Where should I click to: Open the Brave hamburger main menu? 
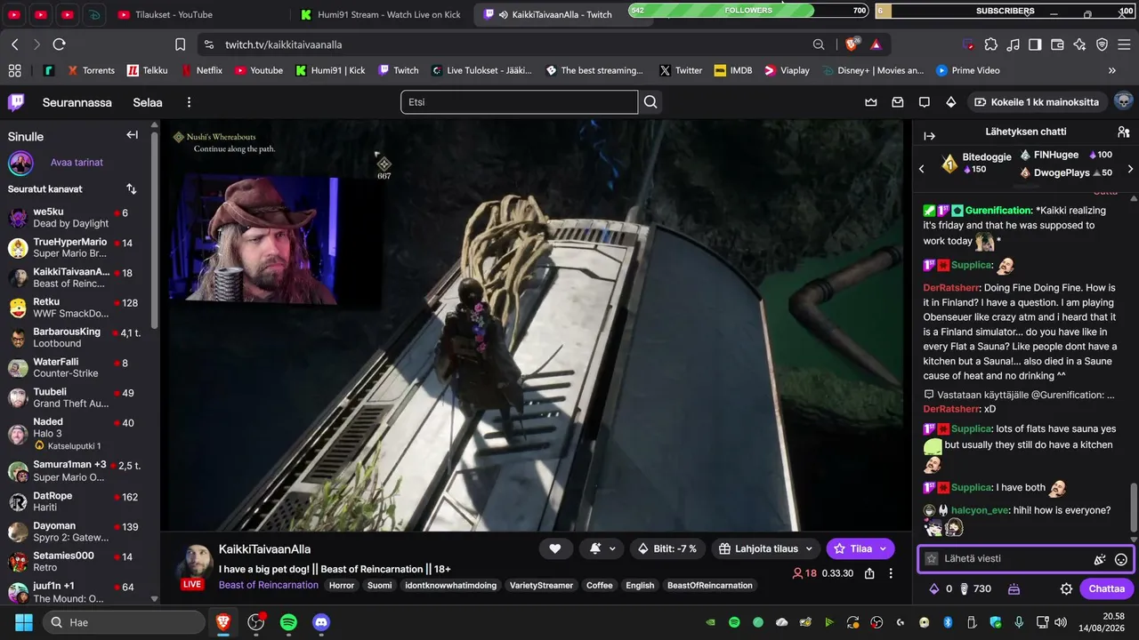click(1124, 44)
